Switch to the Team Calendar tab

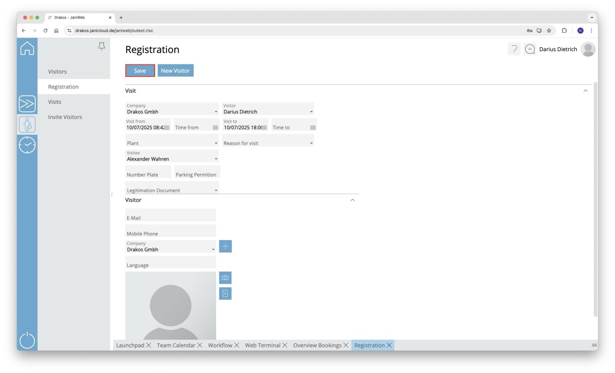click(x=176, y=345)
